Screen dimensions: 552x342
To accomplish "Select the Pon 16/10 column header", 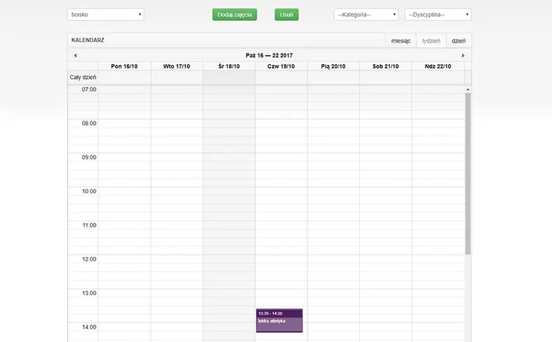I will coord(124,66).
